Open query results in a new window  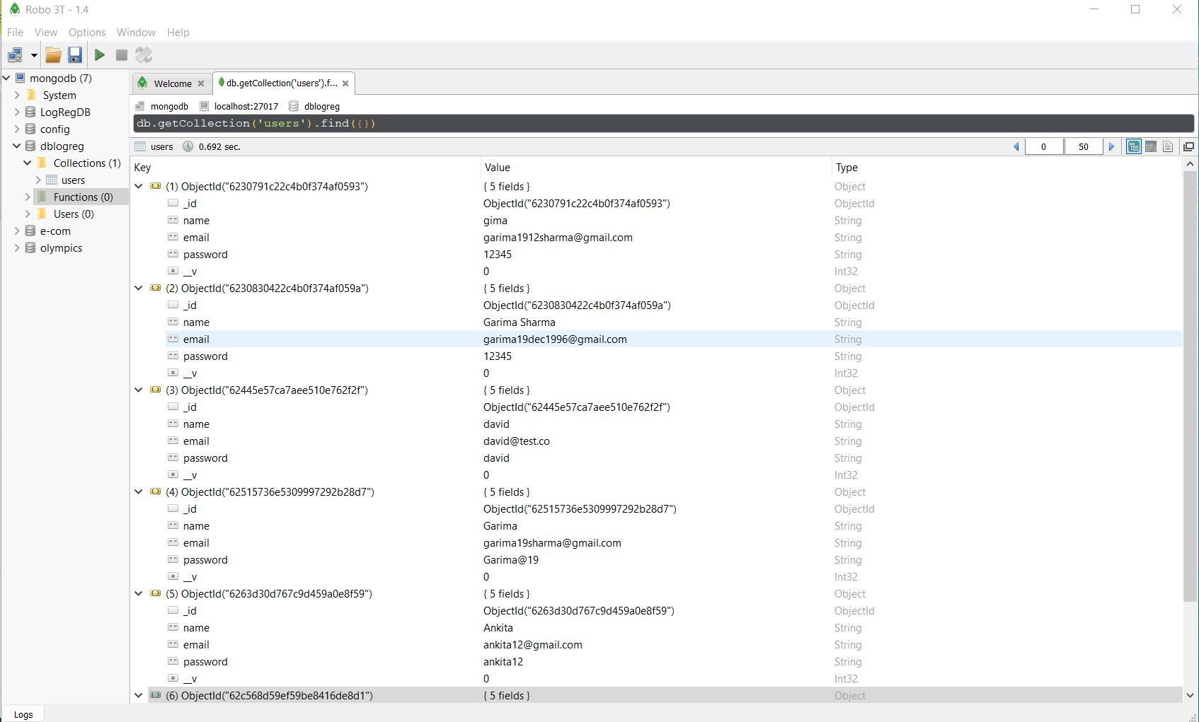[1188, 146]
